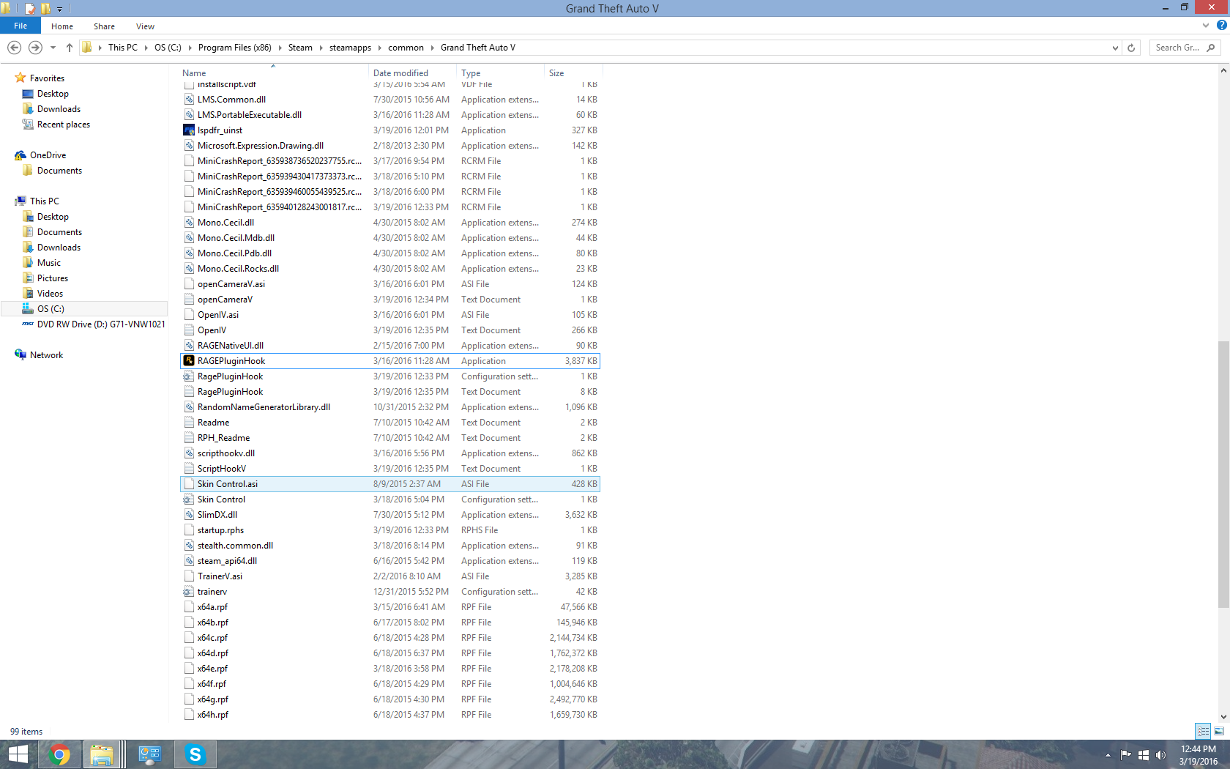Open the recent locations dropdown
The image size is (1230, 769).
point(53,48)
